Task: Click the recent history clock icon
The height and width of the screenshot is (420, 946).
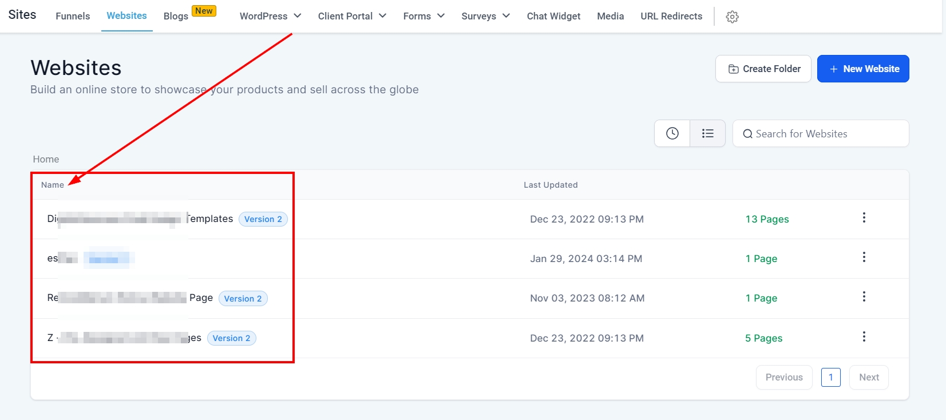Action: pyautogui.click(x=672, y=133)
